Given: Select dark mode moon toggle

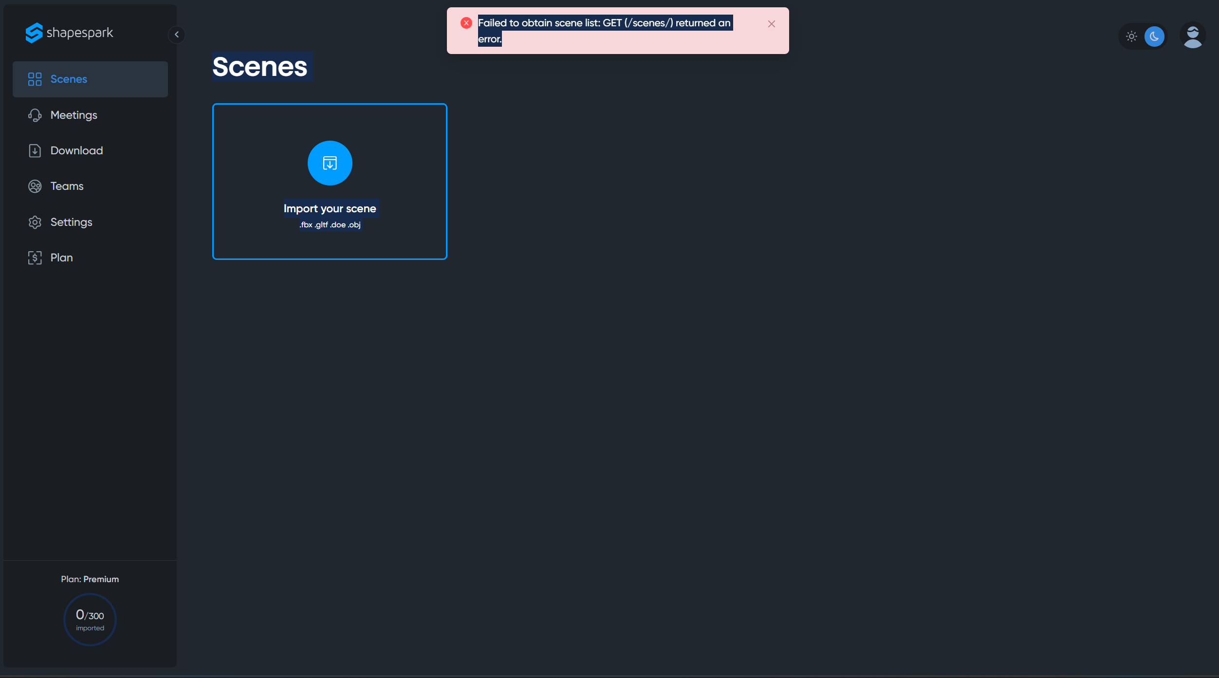Looking at the screenshot, I should point(1154,37).
